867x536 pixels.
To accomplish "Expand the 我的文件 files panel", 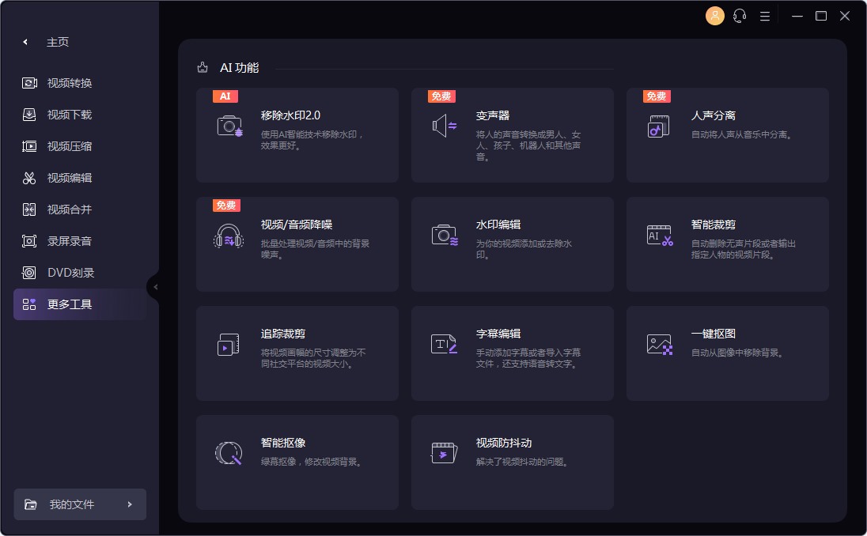I will [x=79, y=504].
